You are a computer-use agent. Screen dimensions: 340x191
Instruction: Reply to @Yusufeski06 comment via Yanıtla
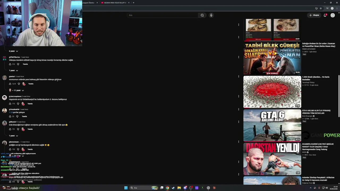(24, 116)
